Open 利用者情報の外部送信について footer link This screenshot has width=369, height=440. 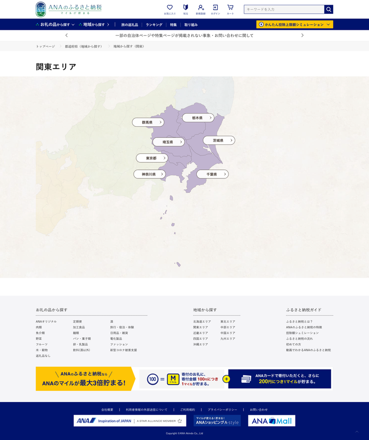[147, 410]
